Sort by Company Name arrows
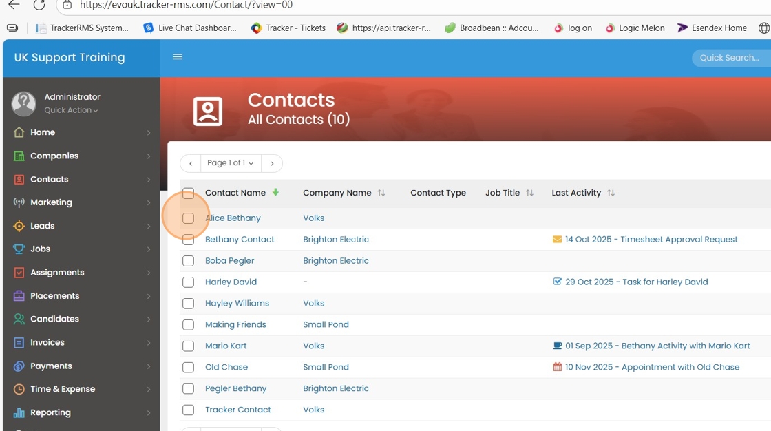Viewport: 771px width, 431px height. coord(381,193)
